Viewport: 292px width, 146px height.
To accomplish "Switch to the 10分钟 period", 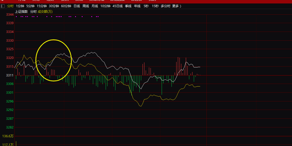I will 105,6.
